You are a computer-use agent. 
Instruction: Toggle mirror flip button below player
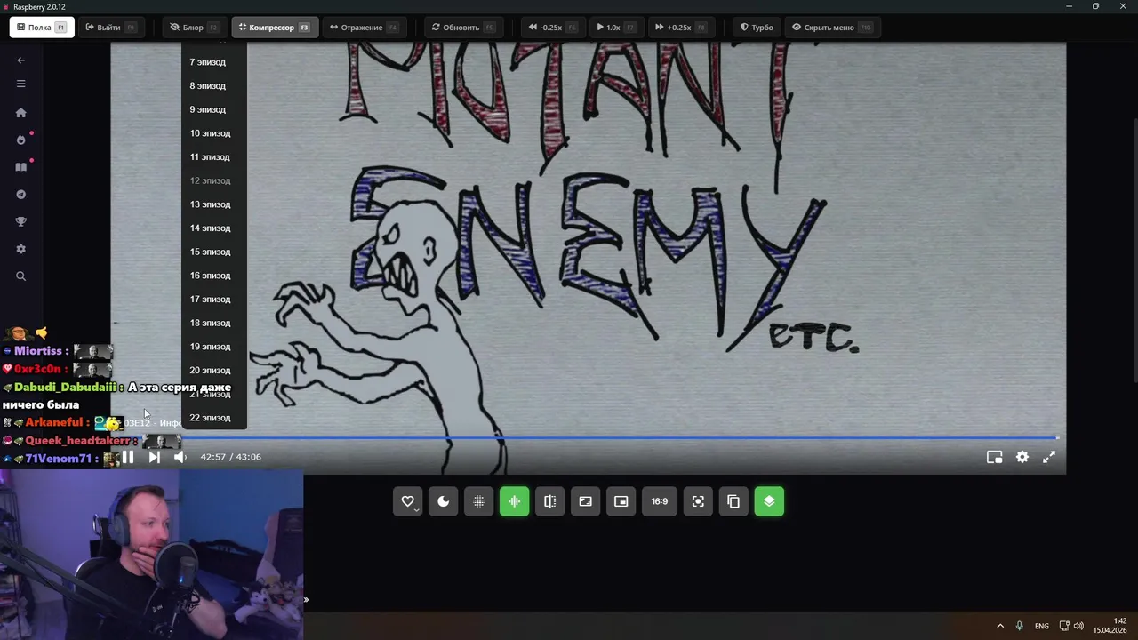pyautogui.click(x=550, y=501)
